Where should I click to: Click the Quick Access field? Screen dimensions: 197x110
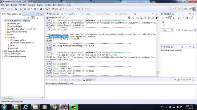(x=175, y=9)
